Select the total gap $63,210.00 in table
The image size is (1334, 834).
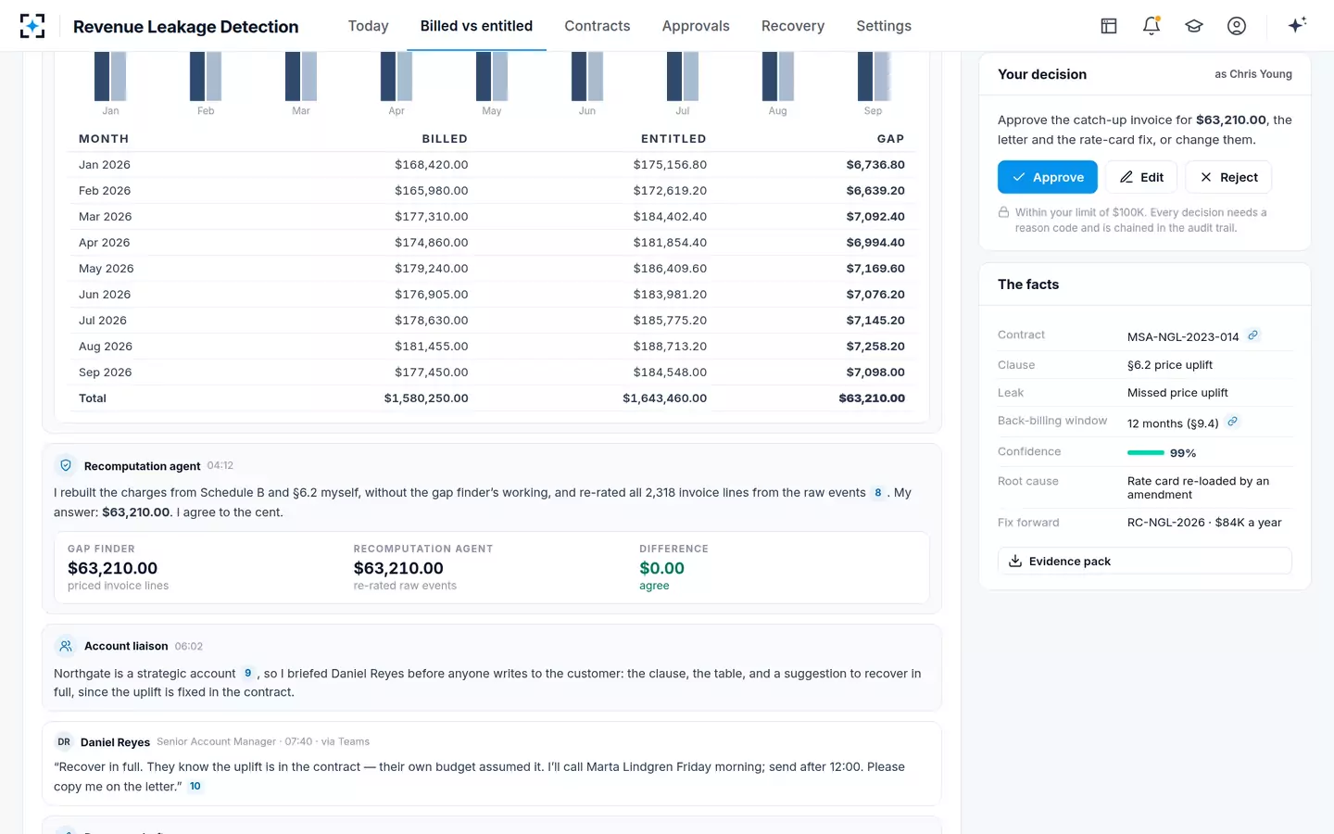click(872, 398)
